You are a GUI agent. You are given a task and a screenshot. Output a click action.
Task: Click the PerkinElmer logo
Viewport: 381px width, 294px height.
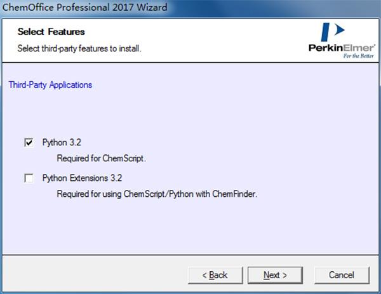coord(342,41)
